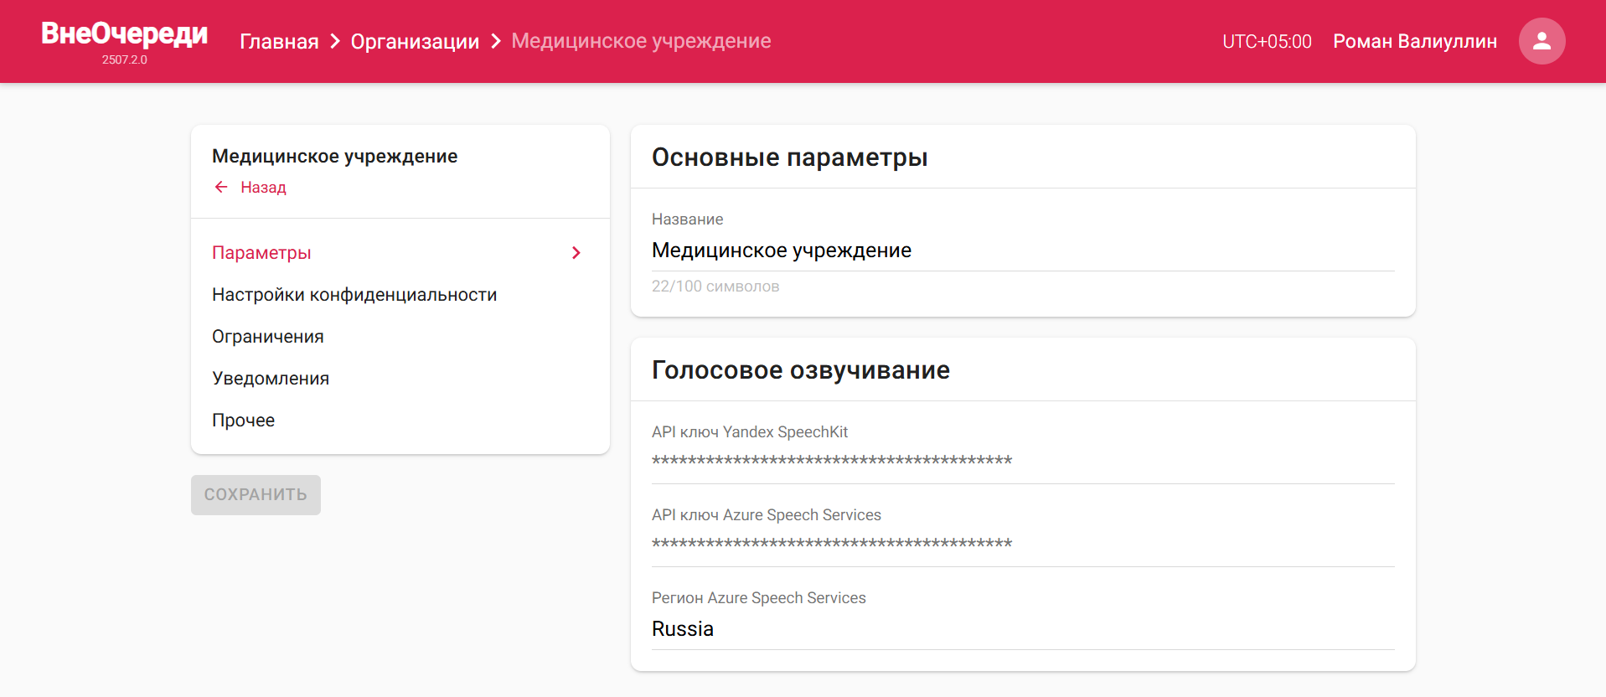The image size is (1606, 697).
Task: Open the Уведомления section
Action: (x=400, y=379)
